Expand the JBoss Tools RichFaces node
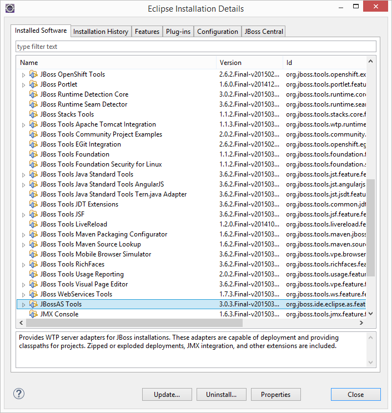The height and width of the screenshot is (413, 392). pyautogui.click(x=23, y=265)
